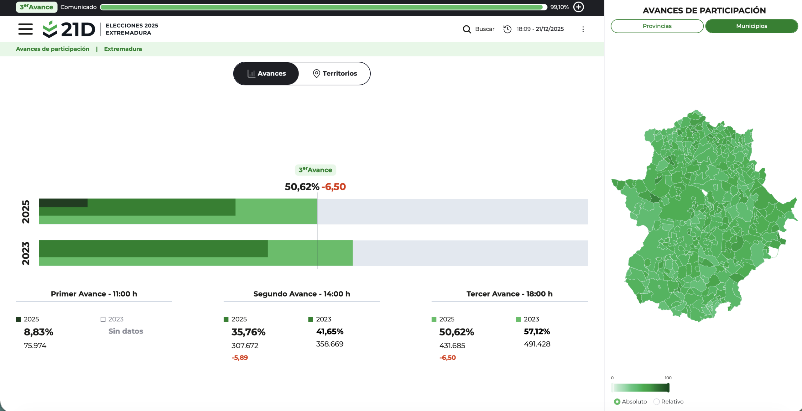Click the 3er Avance badge in top bar

(x=37, y=7)
